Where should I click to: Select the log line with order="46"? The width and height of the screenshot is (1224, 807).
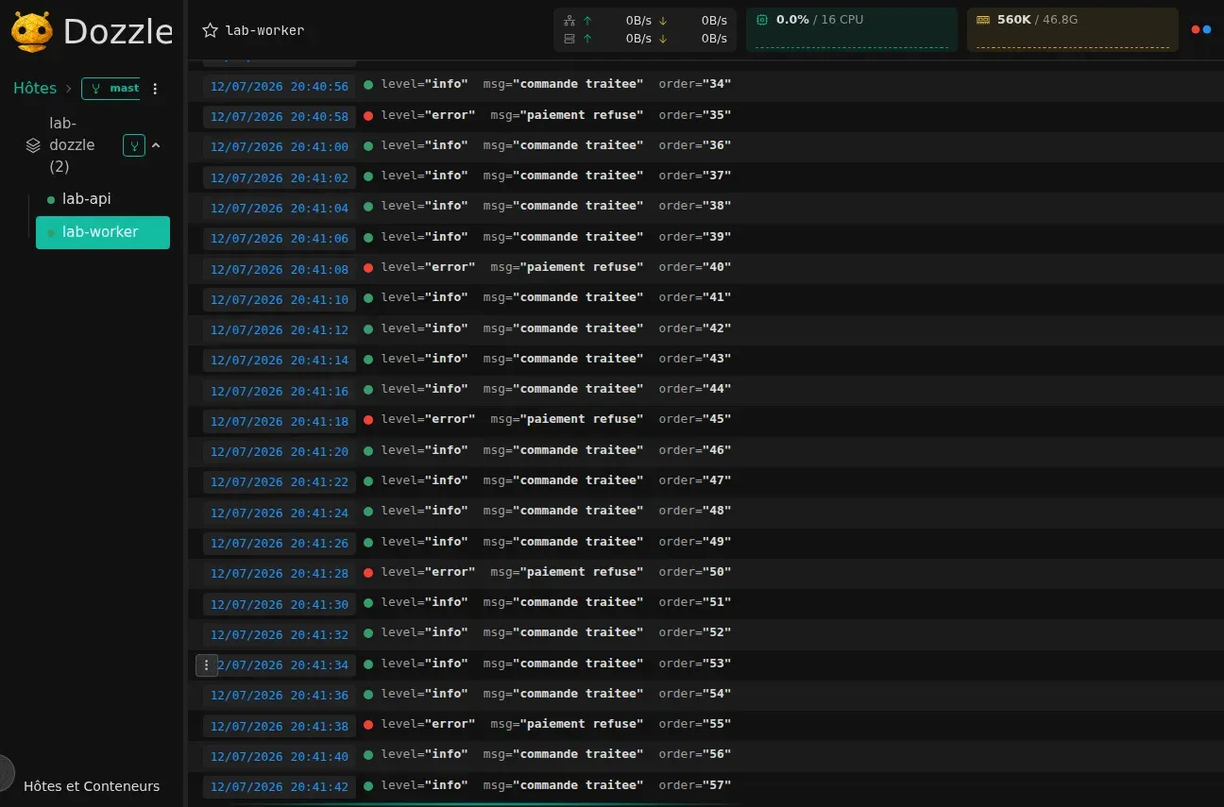(x=705, y=451)
